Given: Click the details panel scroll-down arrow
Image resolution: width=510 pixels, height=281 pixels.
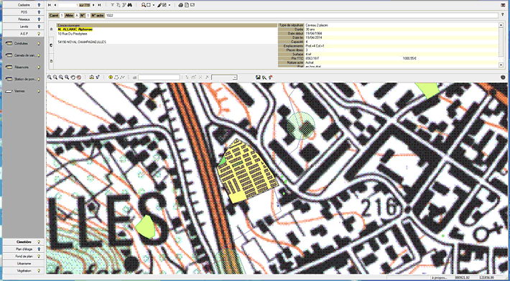Looking at the screenshot, I should click(501, 65).
